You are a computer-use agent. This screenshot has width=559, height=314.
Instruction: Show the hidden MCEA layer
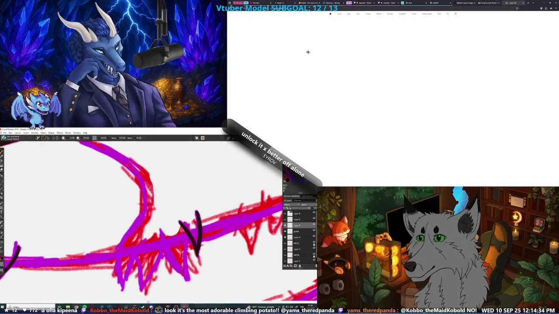(x=285, y=255)
